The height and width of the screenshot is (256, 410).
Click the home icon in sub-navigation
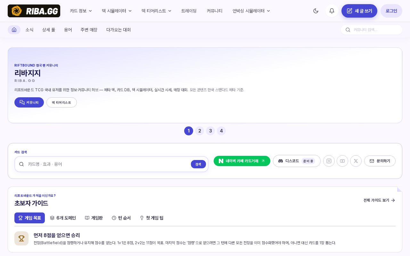point(14,30)
